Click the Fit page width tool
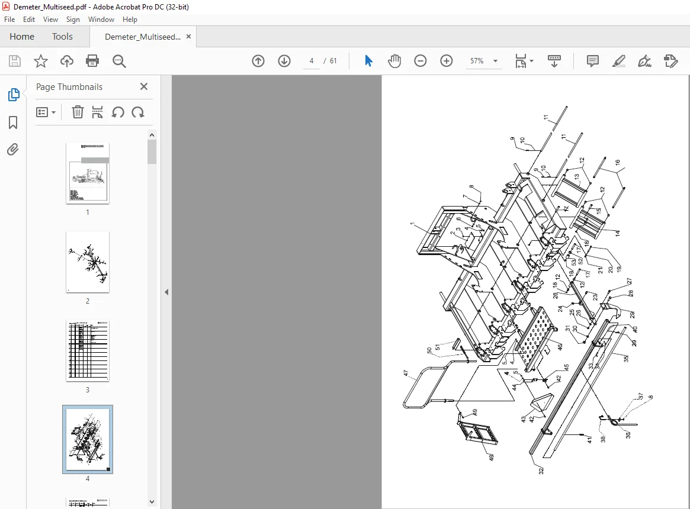Viewport: 690px width, 509px height. click(521, 61)
